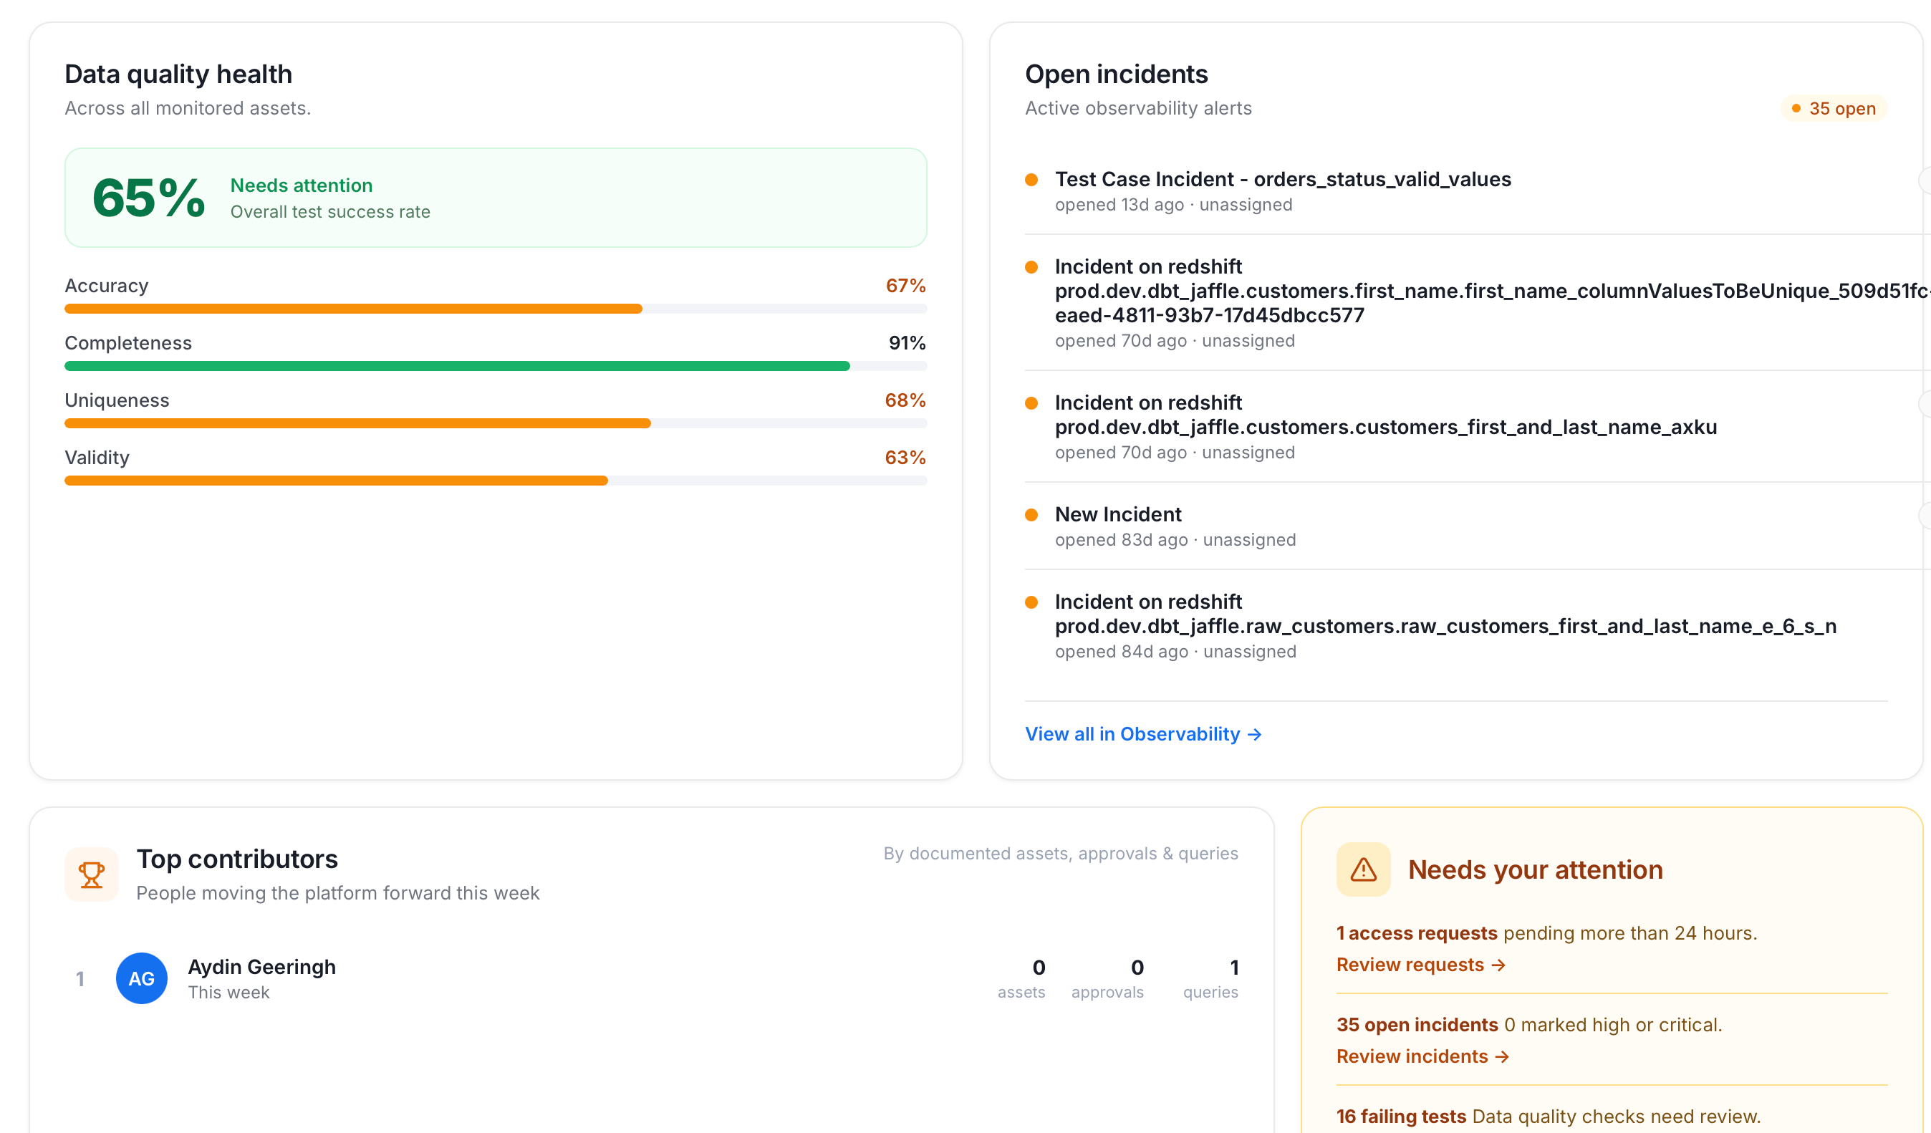
Task: Click the 91% Completeness value
Action: [907, 343]
